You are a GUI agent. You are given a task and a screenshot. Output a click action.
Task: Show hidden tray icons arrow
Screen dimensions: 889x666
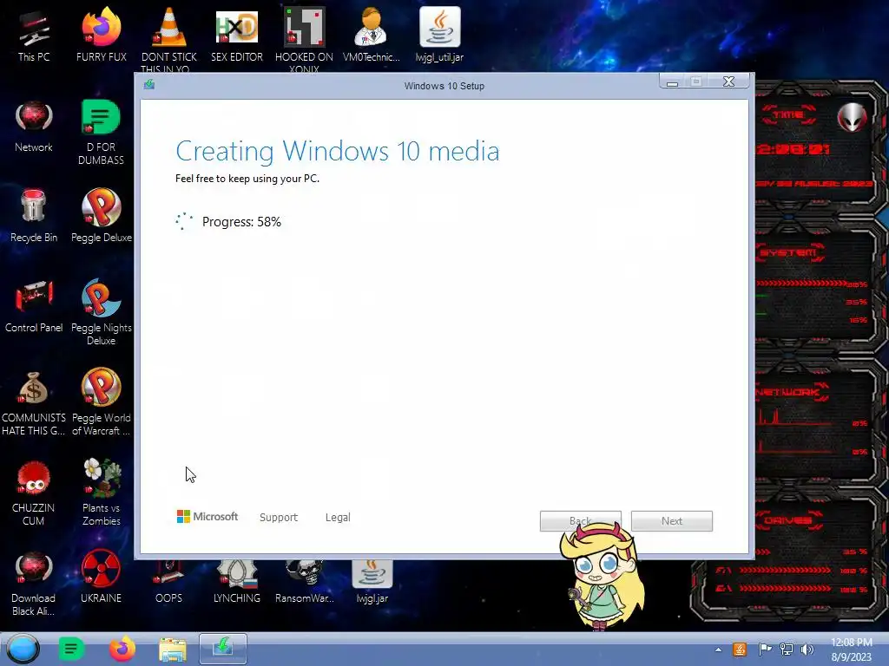[718, 650]
